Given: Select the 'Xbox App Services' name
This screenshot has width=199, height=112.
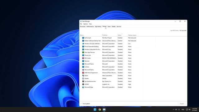Looking at the screenshot, I should [x=90, y=52].
